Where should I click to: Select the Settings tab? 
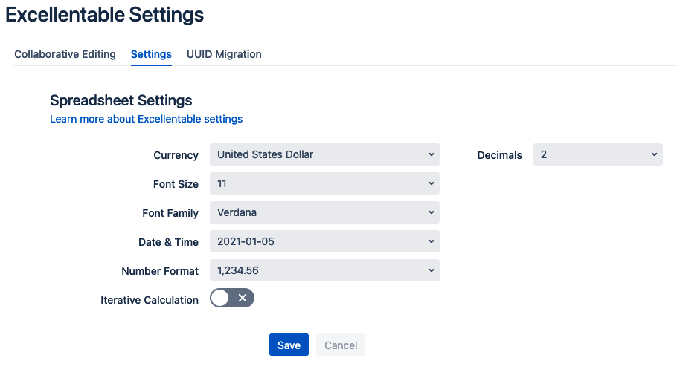[x=151, y=54]
